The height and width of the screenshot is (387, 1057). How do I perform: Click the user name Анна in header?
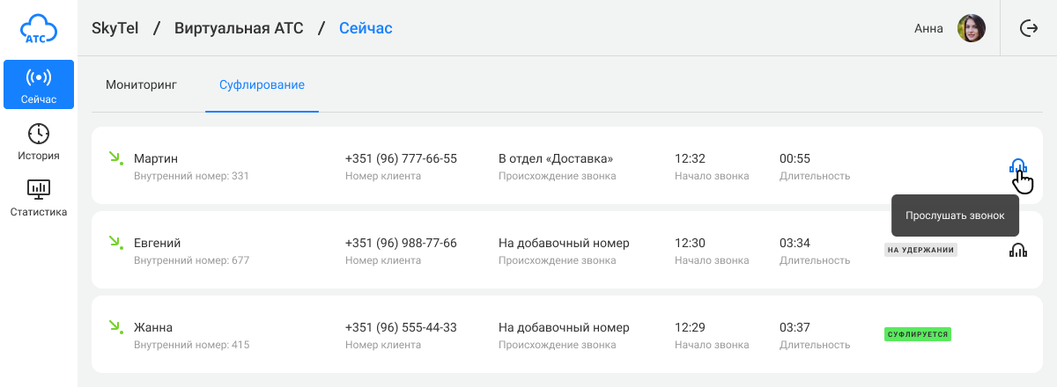click(x=928, y=28)
